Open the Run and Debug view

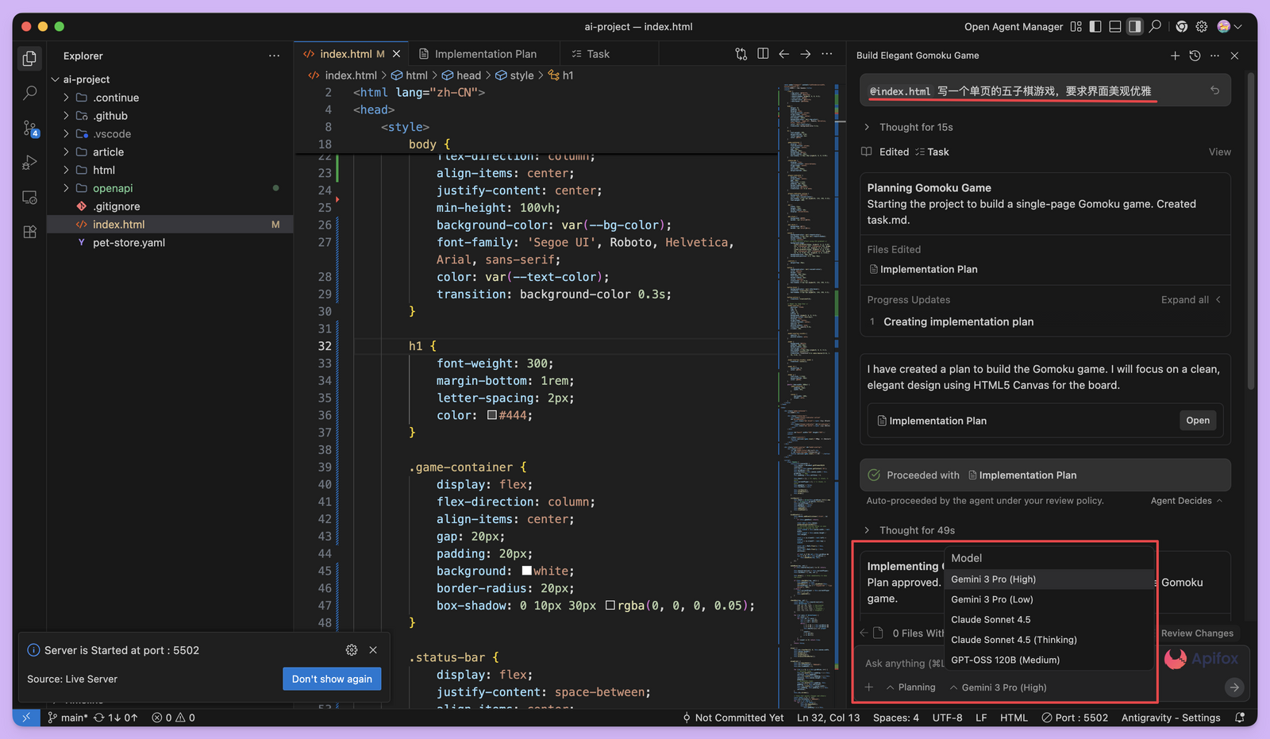coord(29,163)
